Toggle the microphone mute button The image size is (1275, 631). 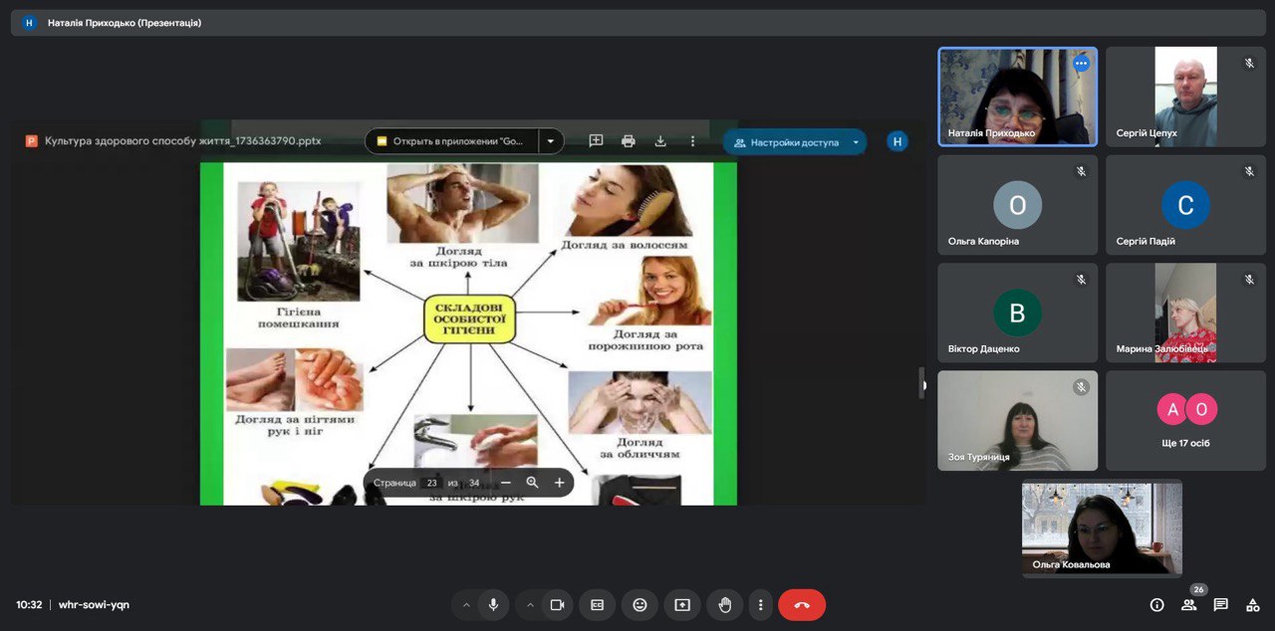coord(492,605)
